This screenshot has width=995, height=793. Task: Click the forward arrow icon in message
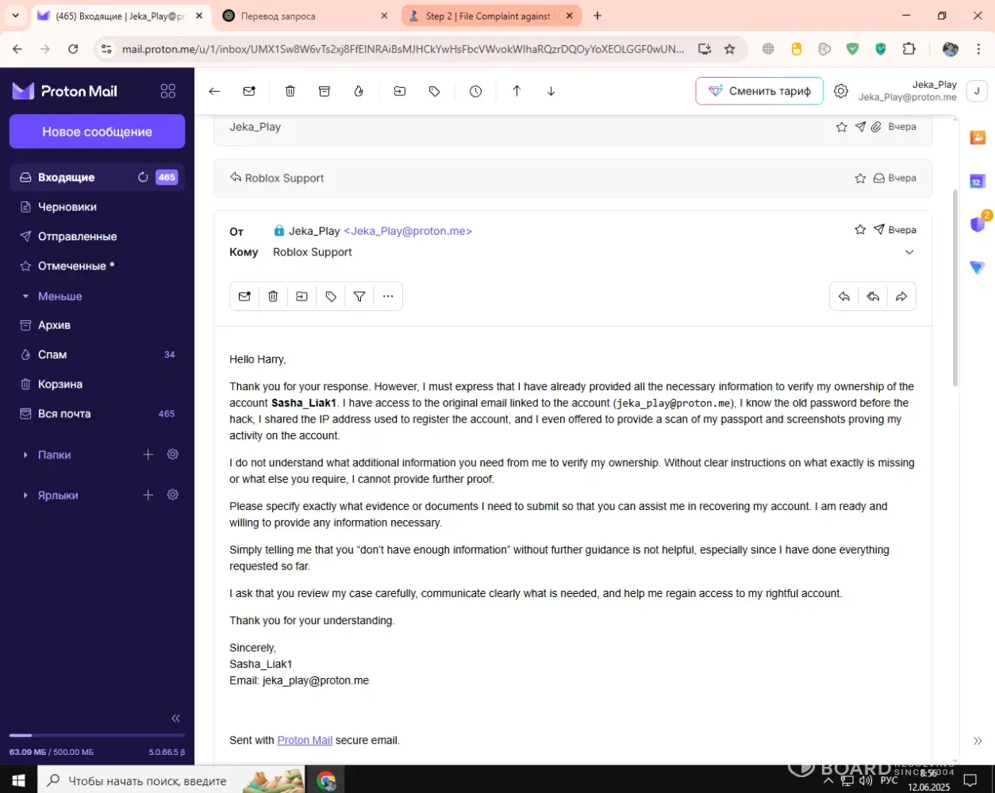pyautogui.click(x=901, y=297)
